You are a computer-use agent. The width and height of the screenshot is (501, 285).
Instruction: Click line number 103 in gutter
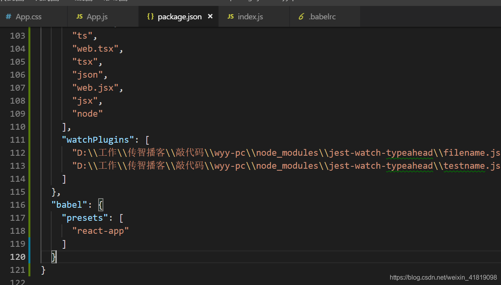(18, 35)
